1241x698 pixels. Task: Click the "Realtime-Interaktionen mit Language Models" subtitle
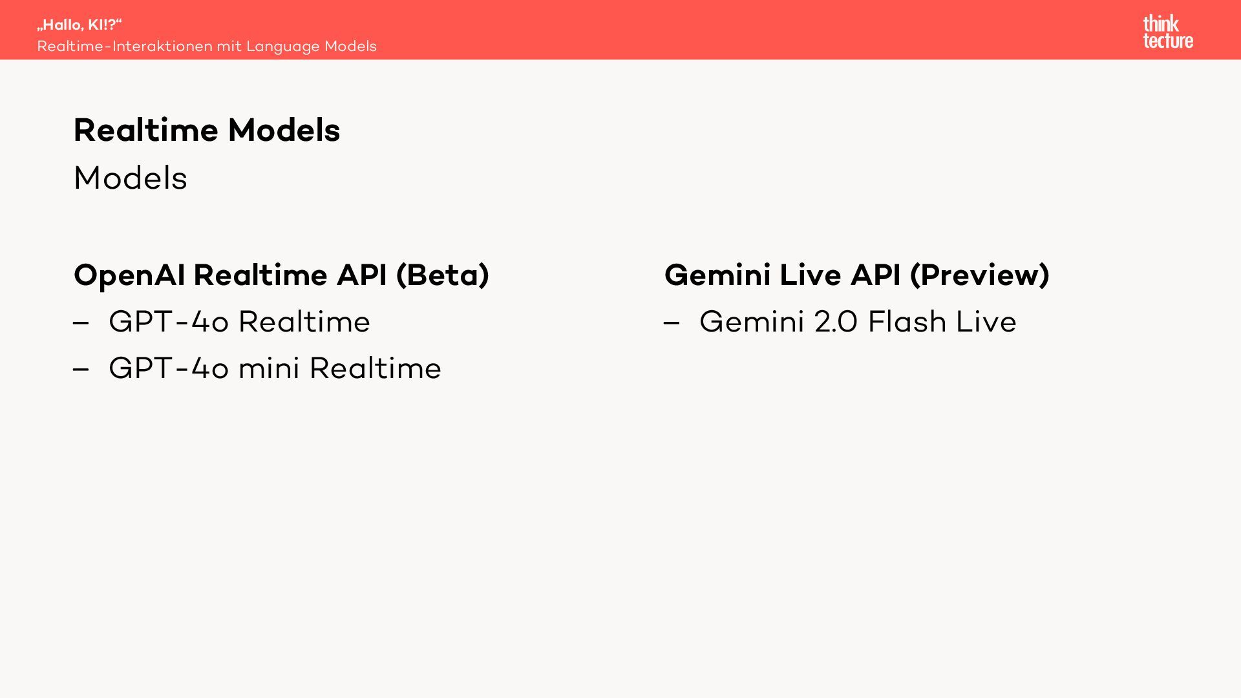206,47
